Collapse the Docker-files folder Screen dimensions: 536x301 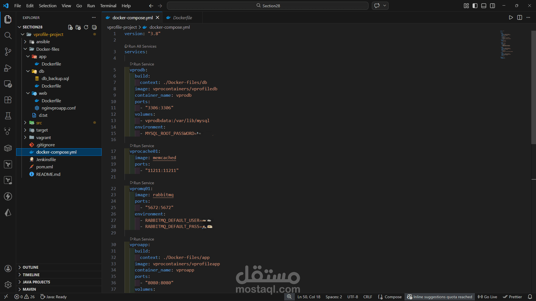(x=47, y=49)
